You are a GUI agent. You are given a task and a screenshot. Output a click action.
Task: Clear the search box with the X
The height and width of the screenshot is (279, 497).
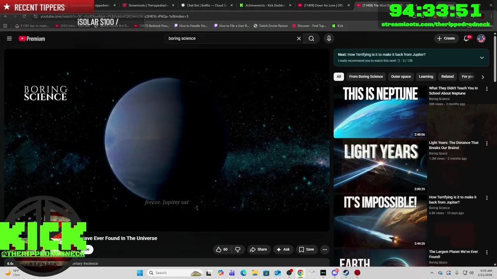(299, 38)
